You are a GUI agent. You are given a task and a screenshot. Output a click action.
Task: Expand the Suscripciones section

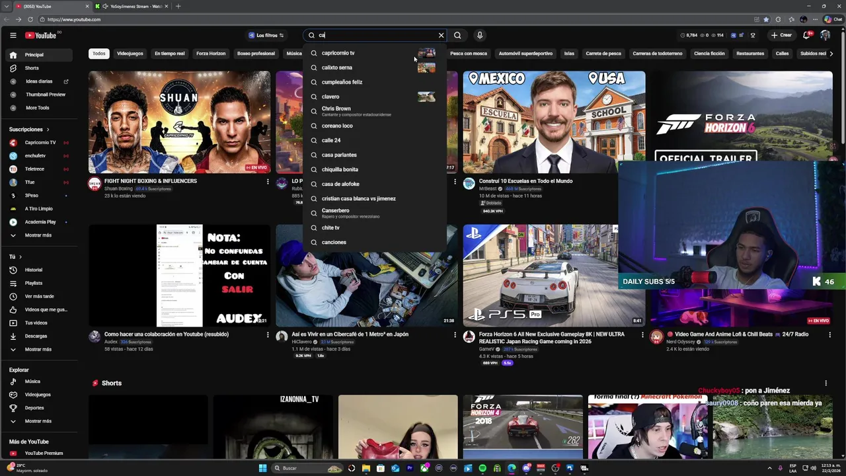tap(29, 130)
